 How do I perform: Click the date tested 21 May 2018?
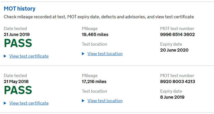point(16,82)
